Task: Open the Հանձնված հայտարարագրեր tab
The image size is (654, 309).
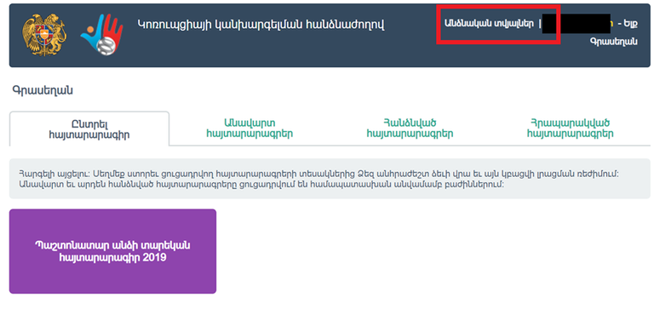Action: [410, 129]
